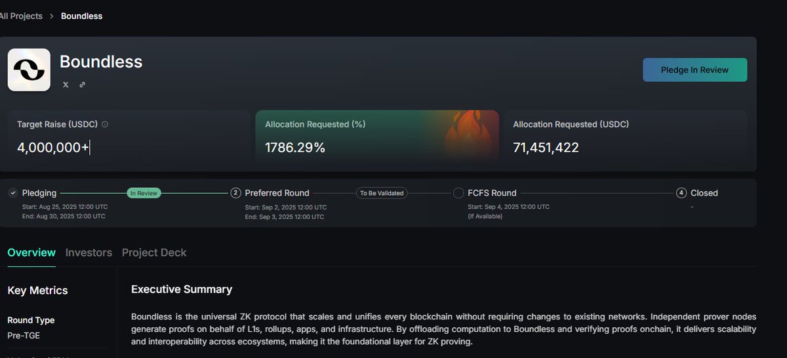Click the breadcrumb chevron separator

pos(51,16)
